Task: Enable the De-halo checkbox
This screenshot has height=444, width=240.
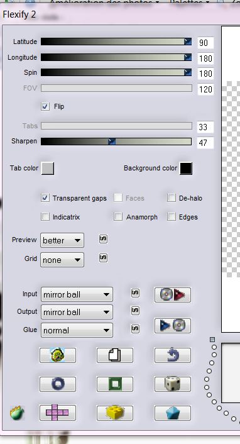Action: pos(172,198)
